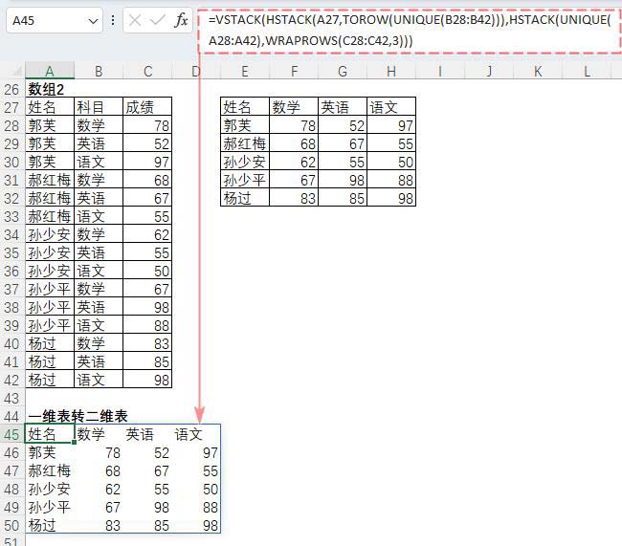
Task: Click the three-dot handle beside the Name Box
Action: (x=114, y=20)
